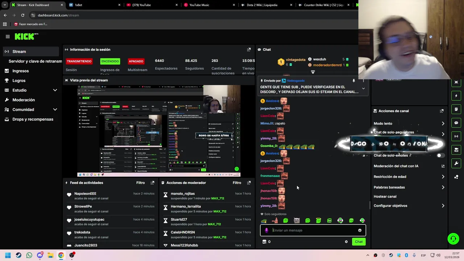The image size is (464, 261).
Task: Open Filtro in Acciones de moderador
Action: pos(237,183)
